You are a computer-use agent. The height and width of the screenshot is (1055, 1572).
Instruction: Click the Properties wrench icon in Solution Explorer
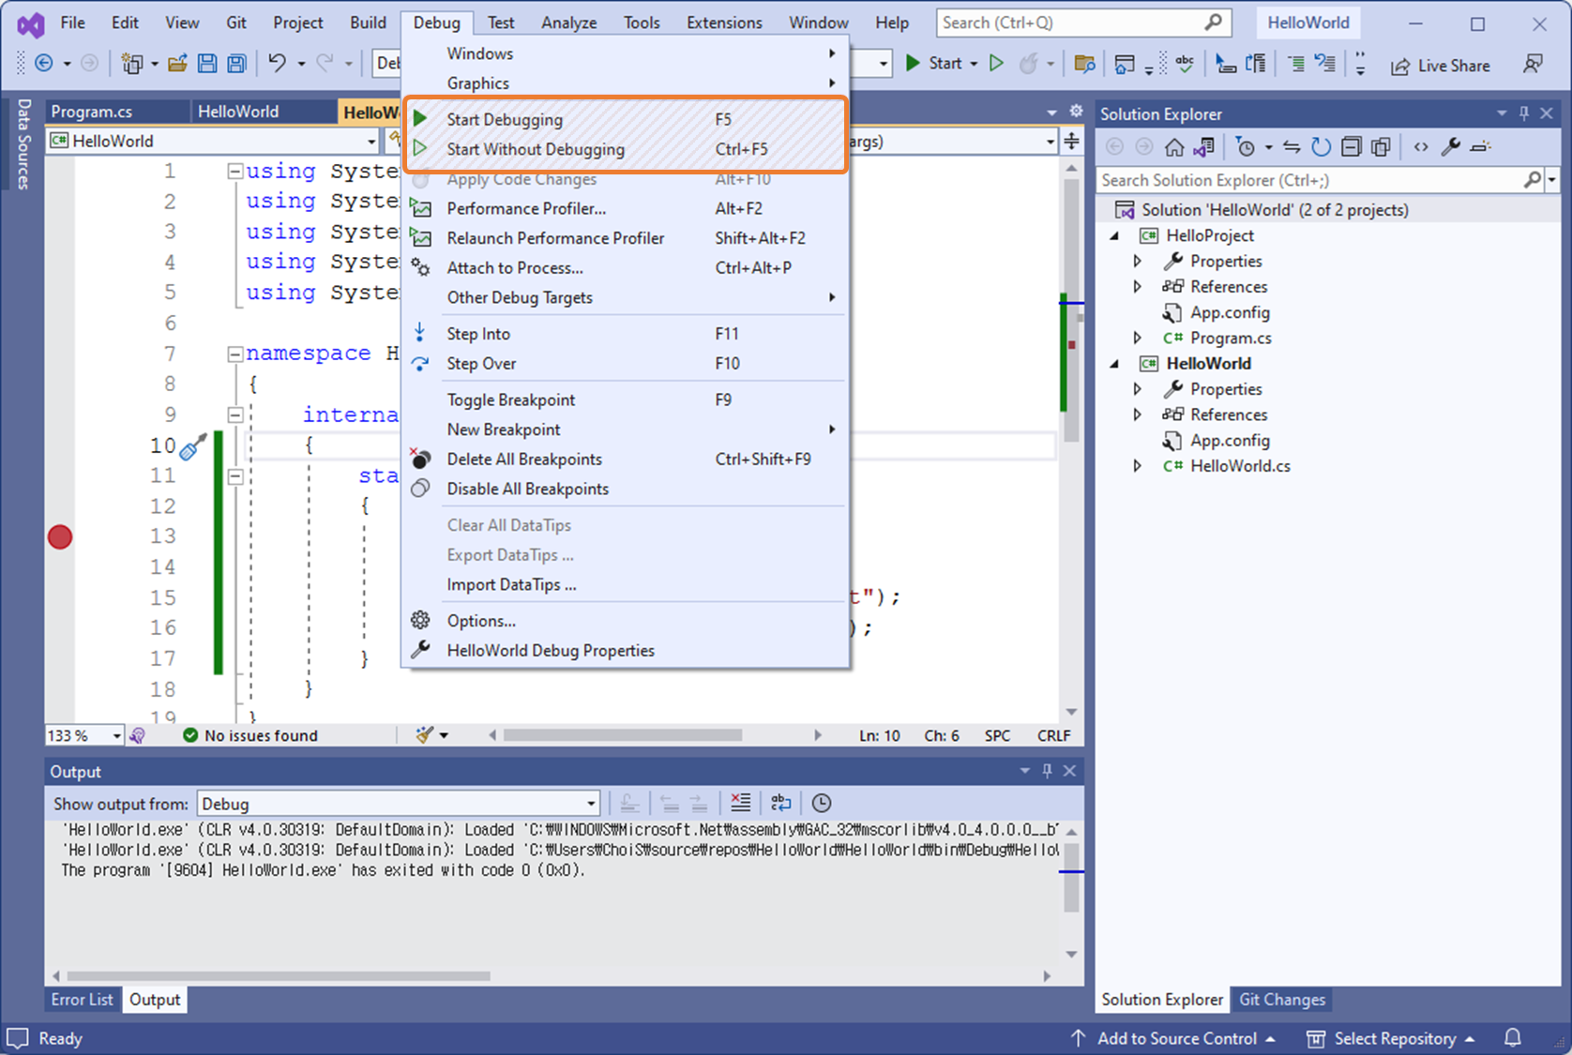(1451, 146)
